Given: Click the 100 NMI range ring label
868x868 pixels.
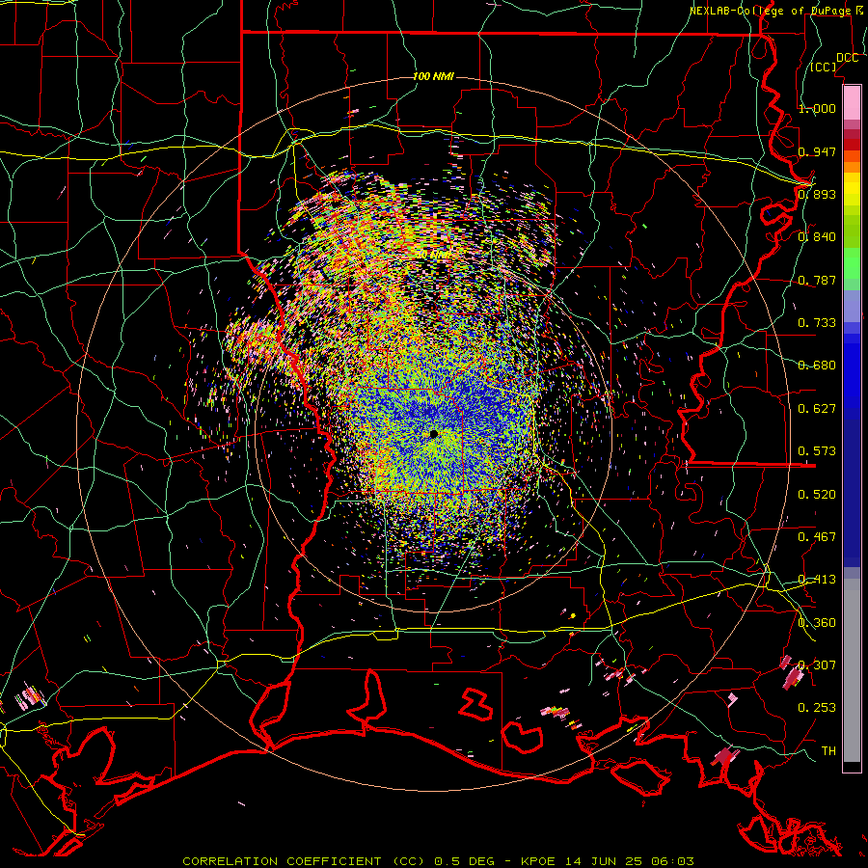Looking at the screenshot, I should pos(433,76).
